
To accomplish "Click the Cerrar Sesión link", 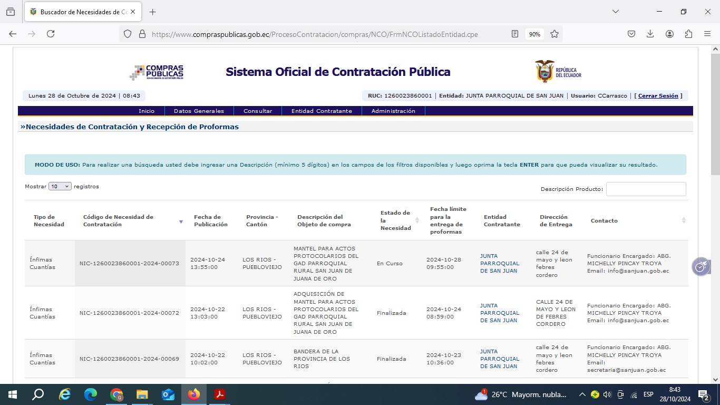I will click(x=658, y=96).
